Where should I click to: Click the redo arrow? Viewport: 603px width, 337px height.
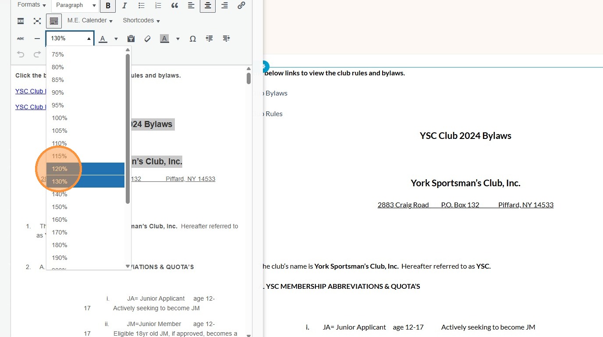37,54
